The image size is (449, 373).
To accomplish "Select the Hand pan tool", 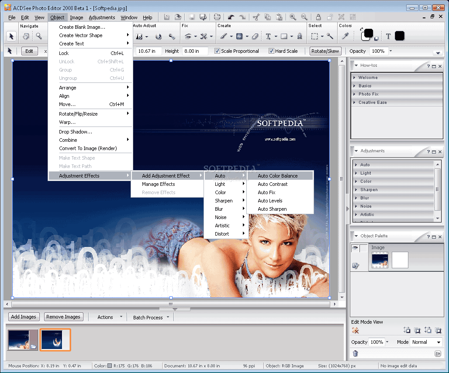I will tap(26, 36).
